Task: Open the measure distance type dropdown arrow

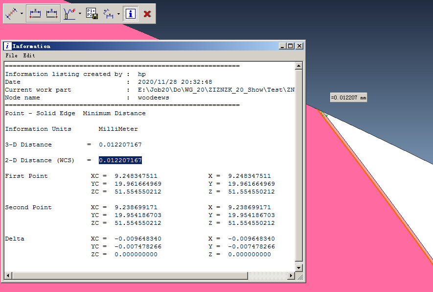Action: (22, 14)
